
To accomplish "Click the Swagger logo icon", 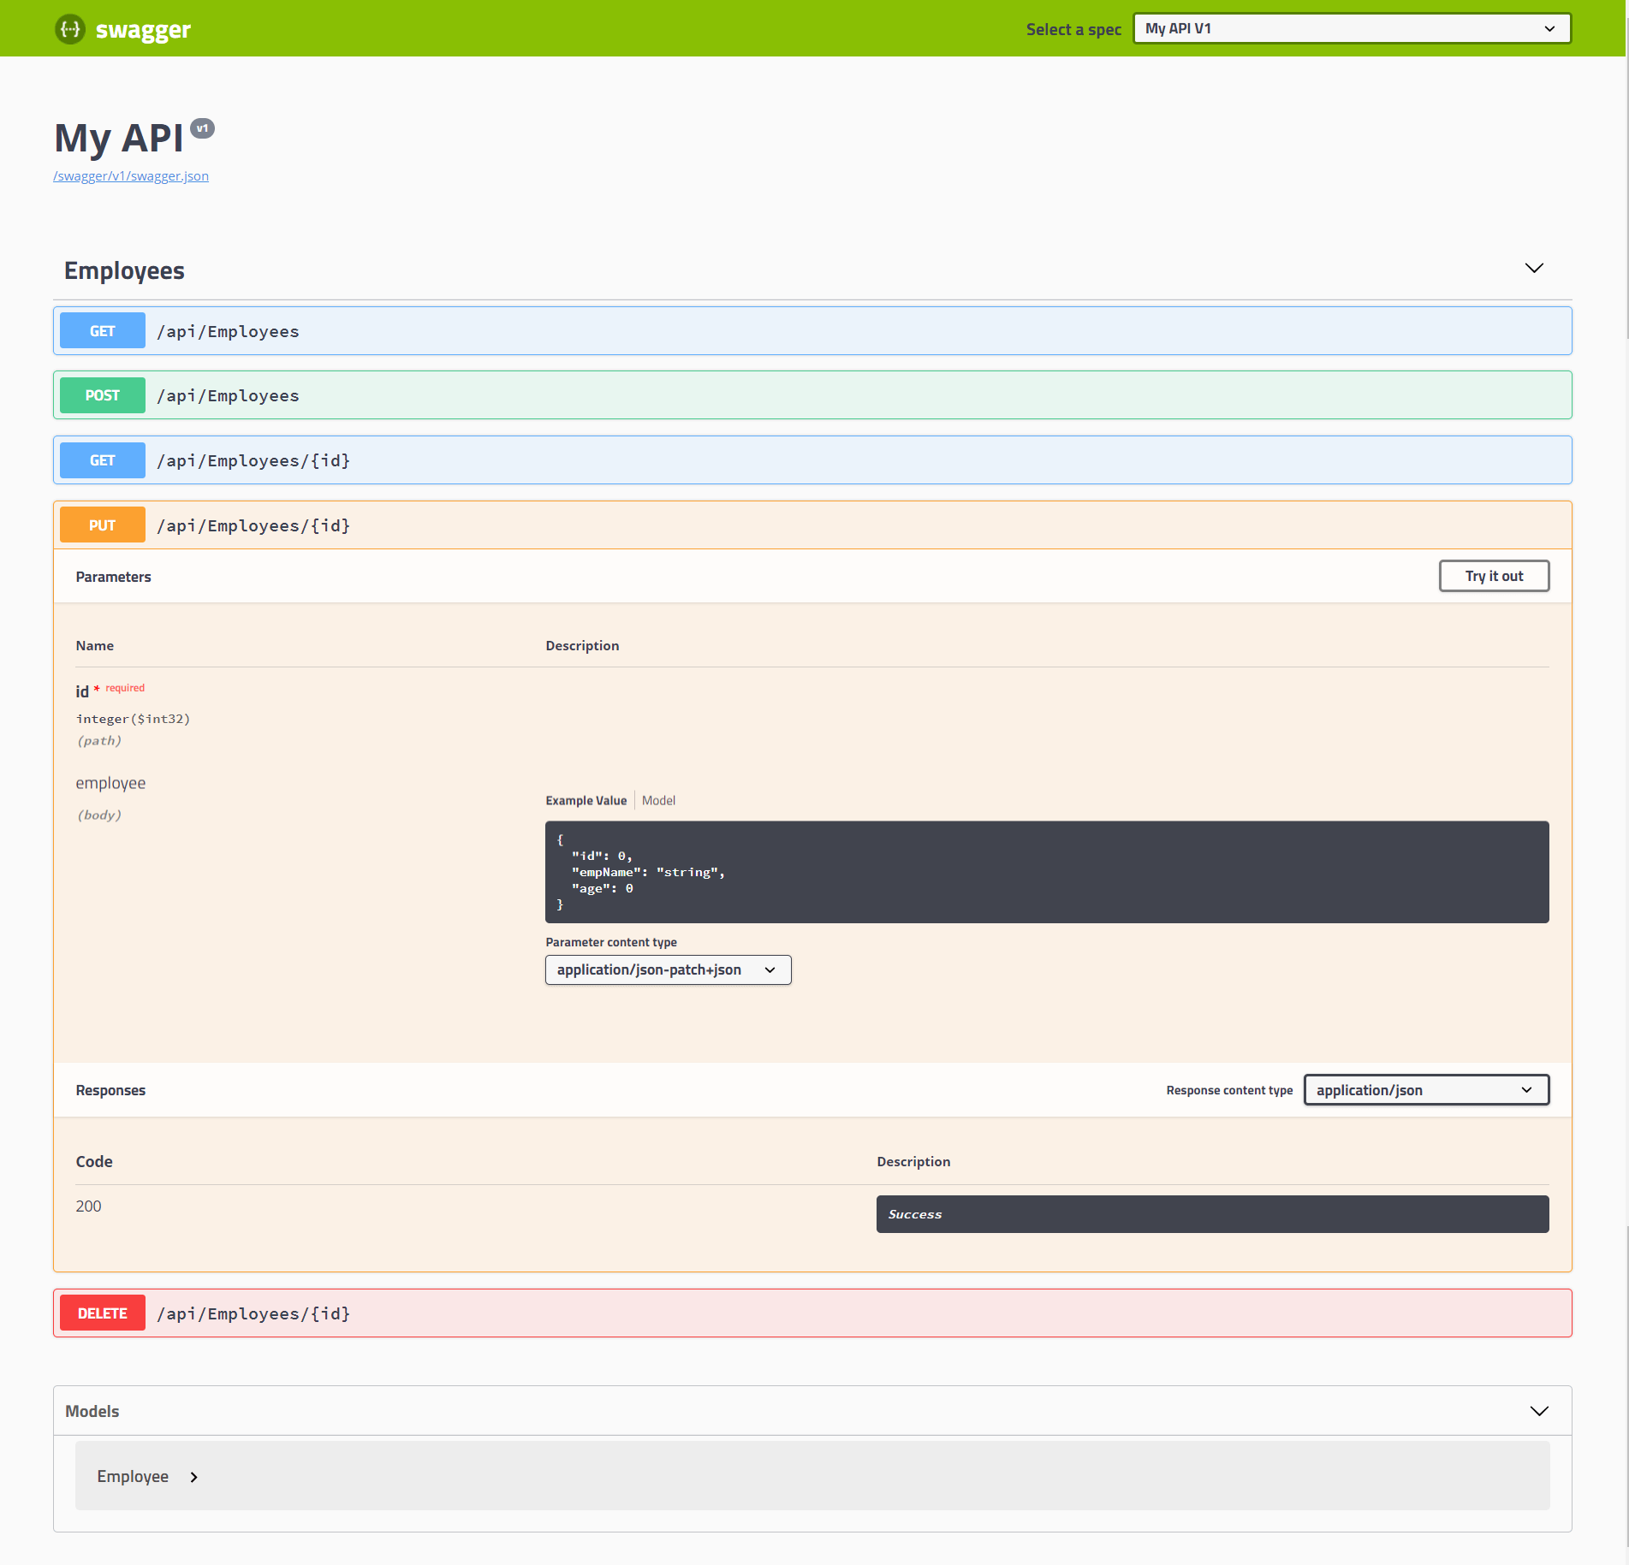I will click(70, 29).
